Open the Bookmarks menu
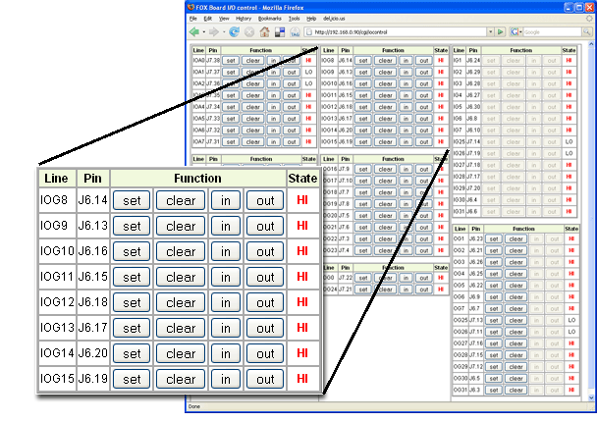The height and width of the screenshot is (422, 597). click(270, 19)
